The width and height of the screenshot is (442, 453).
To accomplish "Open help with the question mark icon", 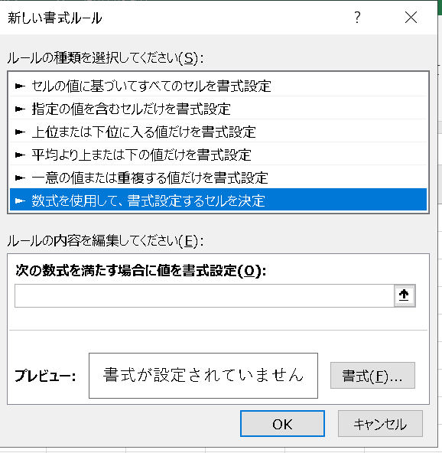I will [357, 18].
